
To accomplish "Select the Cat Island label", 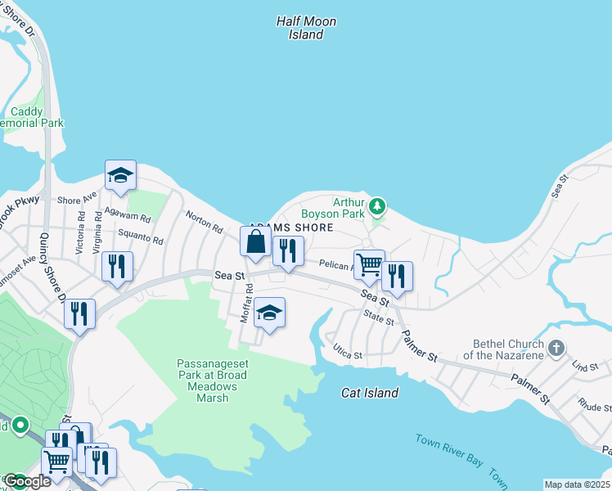I will (x=370, y=393).
